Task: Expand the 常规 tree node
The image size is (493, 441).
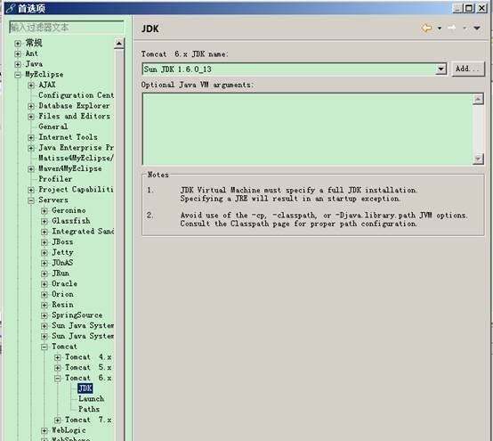Action: (x=18, y=43)
